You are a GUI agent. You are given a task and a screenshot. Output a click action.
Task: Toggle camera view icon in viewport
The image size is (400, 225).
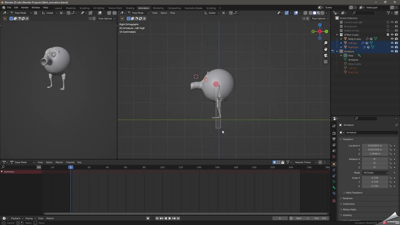pos(326,55)
